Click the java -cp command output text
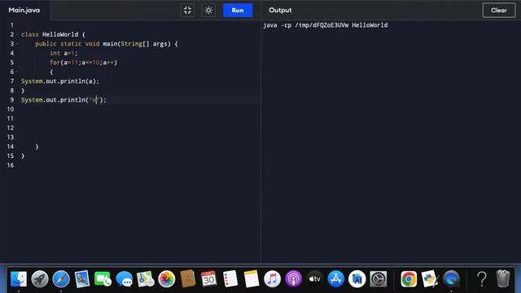 point(326,25)
